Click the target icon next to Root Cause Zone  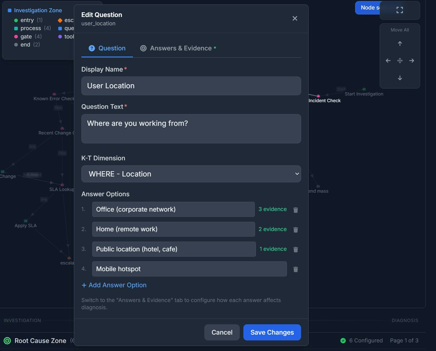click(x=8, y=340)
